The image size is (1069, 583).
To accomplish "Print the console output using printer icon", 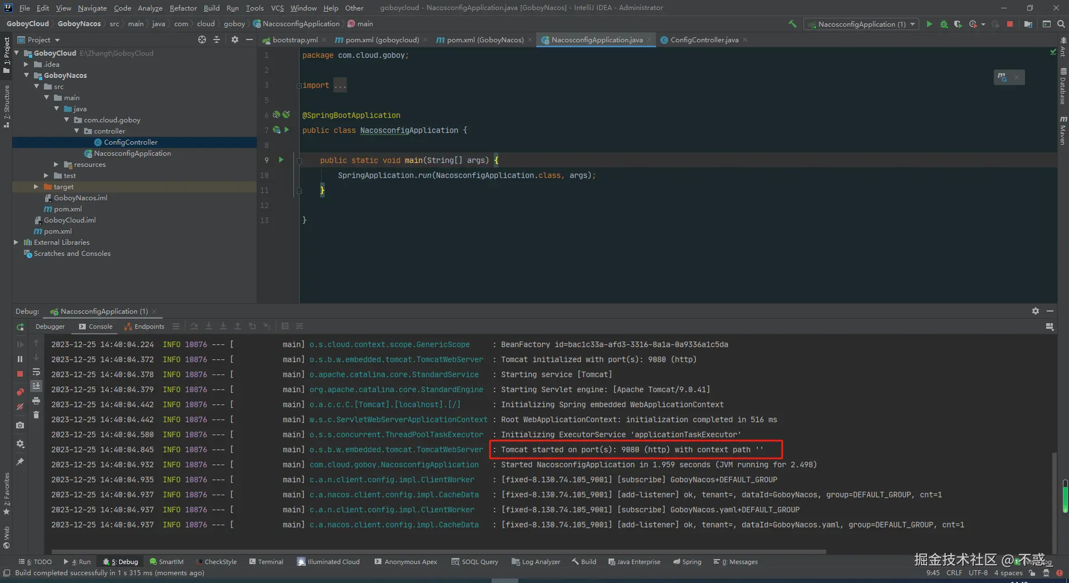I will [36, 401].
